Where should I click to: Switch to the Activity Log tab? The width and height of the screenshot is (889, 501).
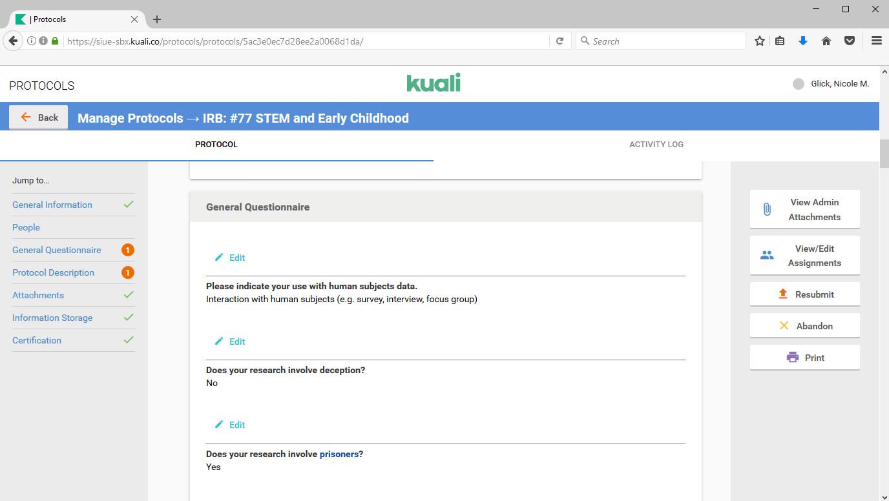pos(656,145)
